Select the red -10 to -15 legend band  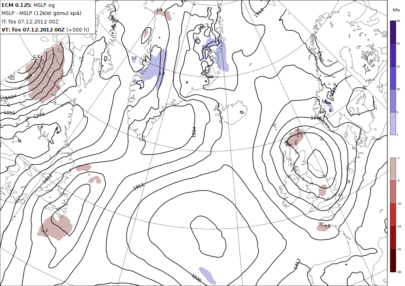(393, 215)
